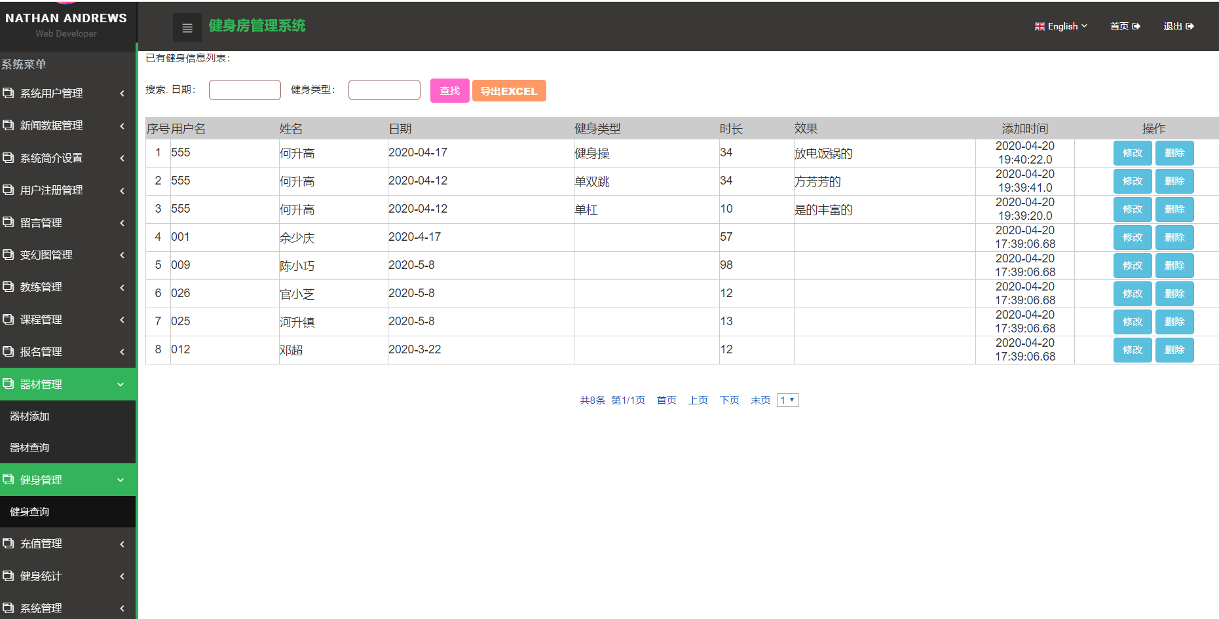Click the UK flag language icon
This screenshot has height=619, width=1219.
pyautogui.click(x=1040, y=26)
